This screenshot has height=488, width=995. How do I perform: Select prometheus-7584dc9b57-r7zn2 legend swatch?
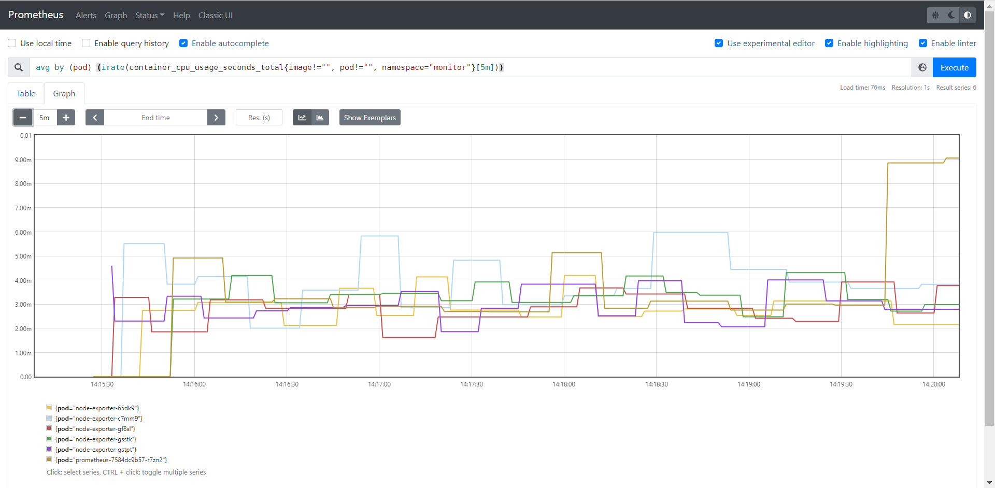click(x=49, y=460)
